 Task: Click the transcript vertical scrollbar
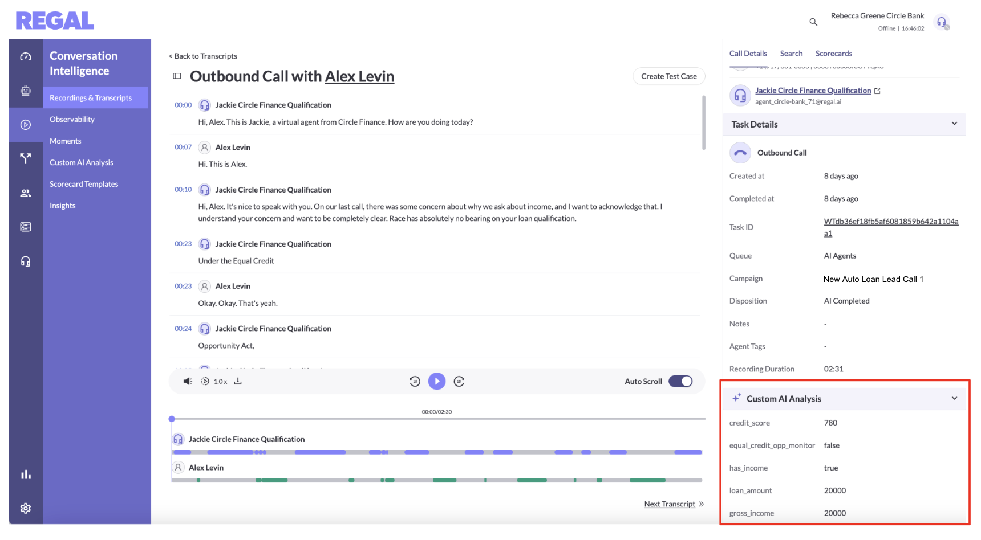[704, 122]
